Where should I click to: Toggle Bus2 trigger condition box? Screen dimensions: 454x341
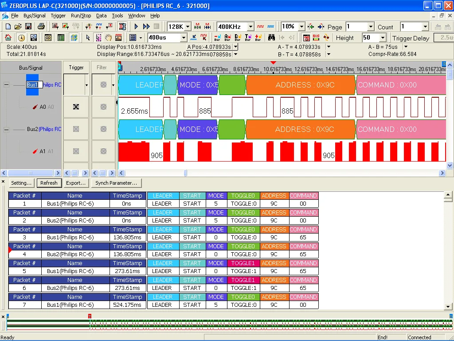tap(76, 129)
